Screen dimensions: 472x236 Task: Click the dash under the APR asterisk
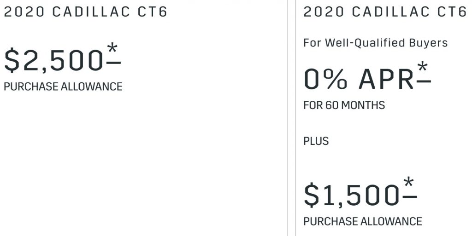click(424, 81)
